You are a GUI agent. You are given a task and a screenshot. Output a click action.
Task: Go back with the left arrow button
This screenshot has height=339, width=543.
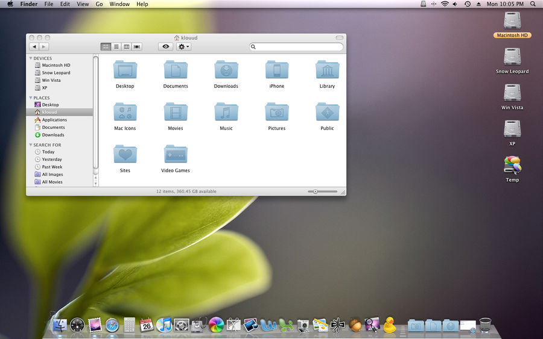tap(34, 46)
